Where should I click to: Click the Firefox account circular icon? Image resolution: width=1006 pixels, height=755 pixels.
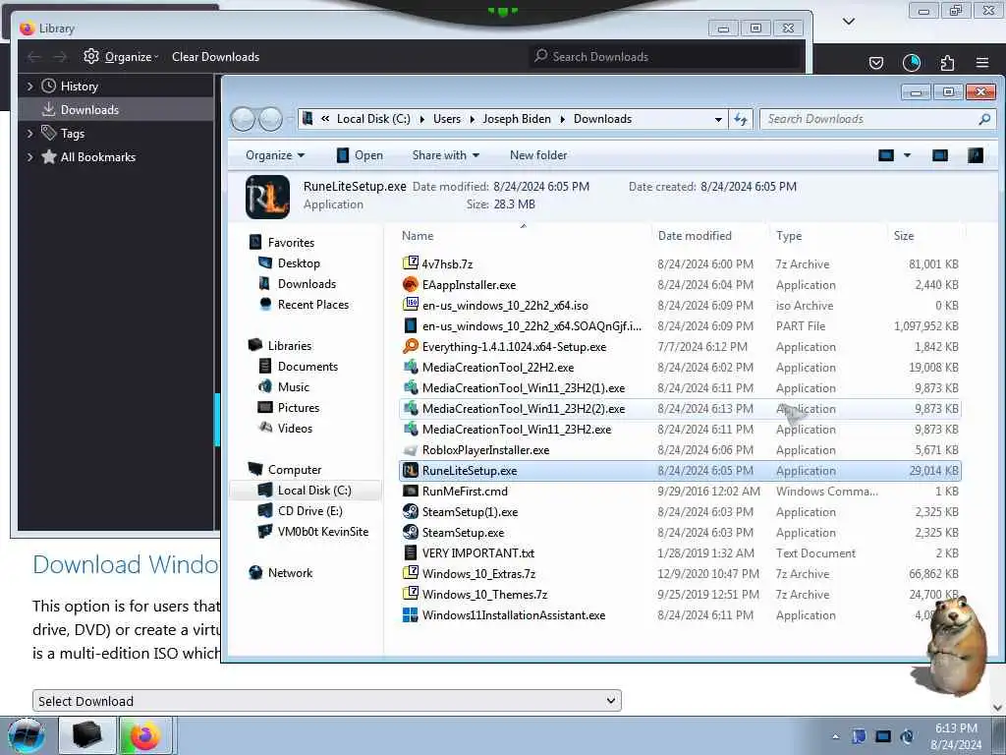912,63
